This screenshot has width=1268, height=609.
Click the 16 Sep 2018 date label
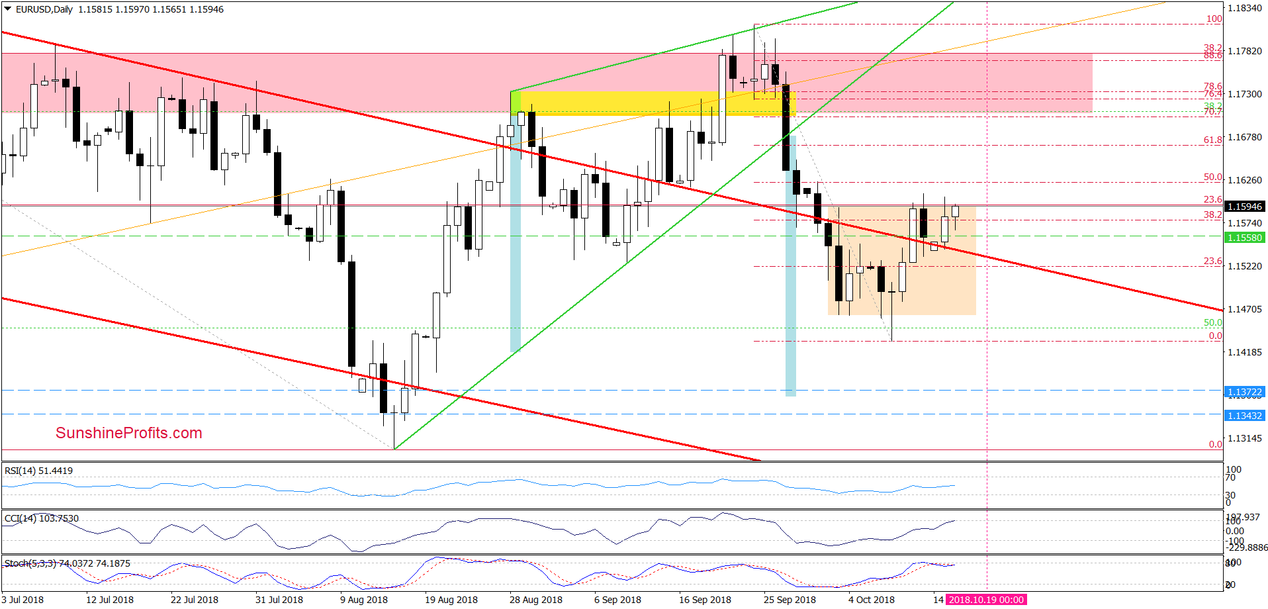pos(705,600)
